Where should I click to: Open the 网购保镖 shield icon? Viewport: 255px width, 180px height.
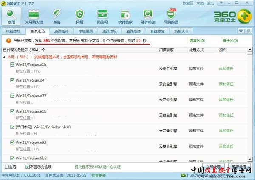coord(171,16)
